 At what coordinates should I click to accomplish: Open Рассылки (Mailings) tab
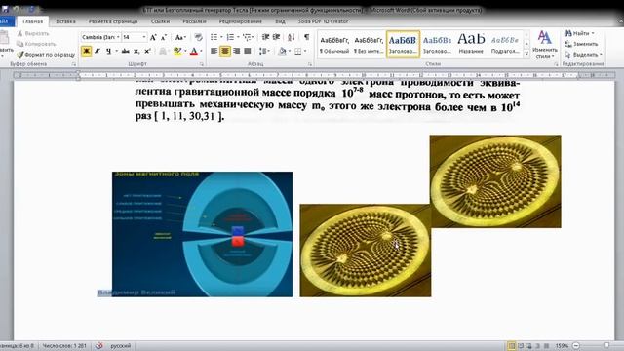click(x=194, y=21)
